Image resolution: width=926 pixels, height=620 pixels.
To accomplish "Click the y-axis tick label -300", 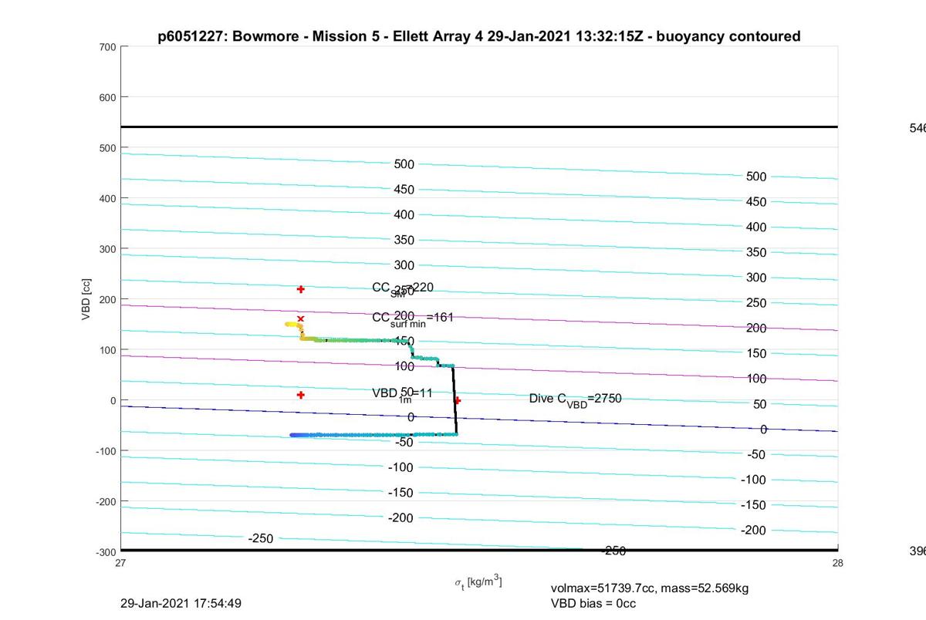I will [105, 552].
